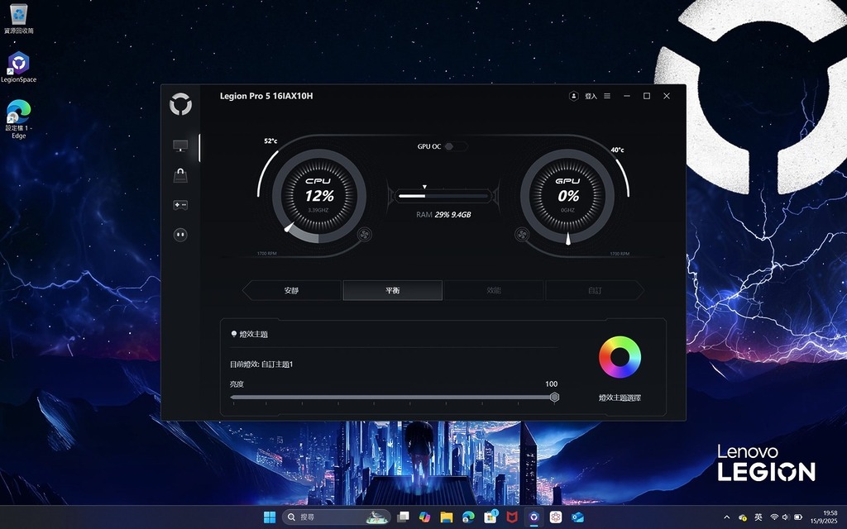847x529 pixels.
Task: Select the 自訂 performance mode
Action: (595, 290)
